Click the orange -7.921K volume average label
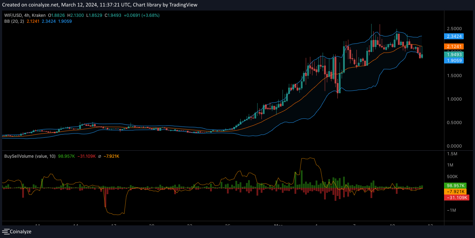 pyautogui.click(x=456, y=191)
